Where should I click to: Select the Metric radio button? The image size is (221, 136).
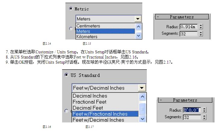point(71,9)
